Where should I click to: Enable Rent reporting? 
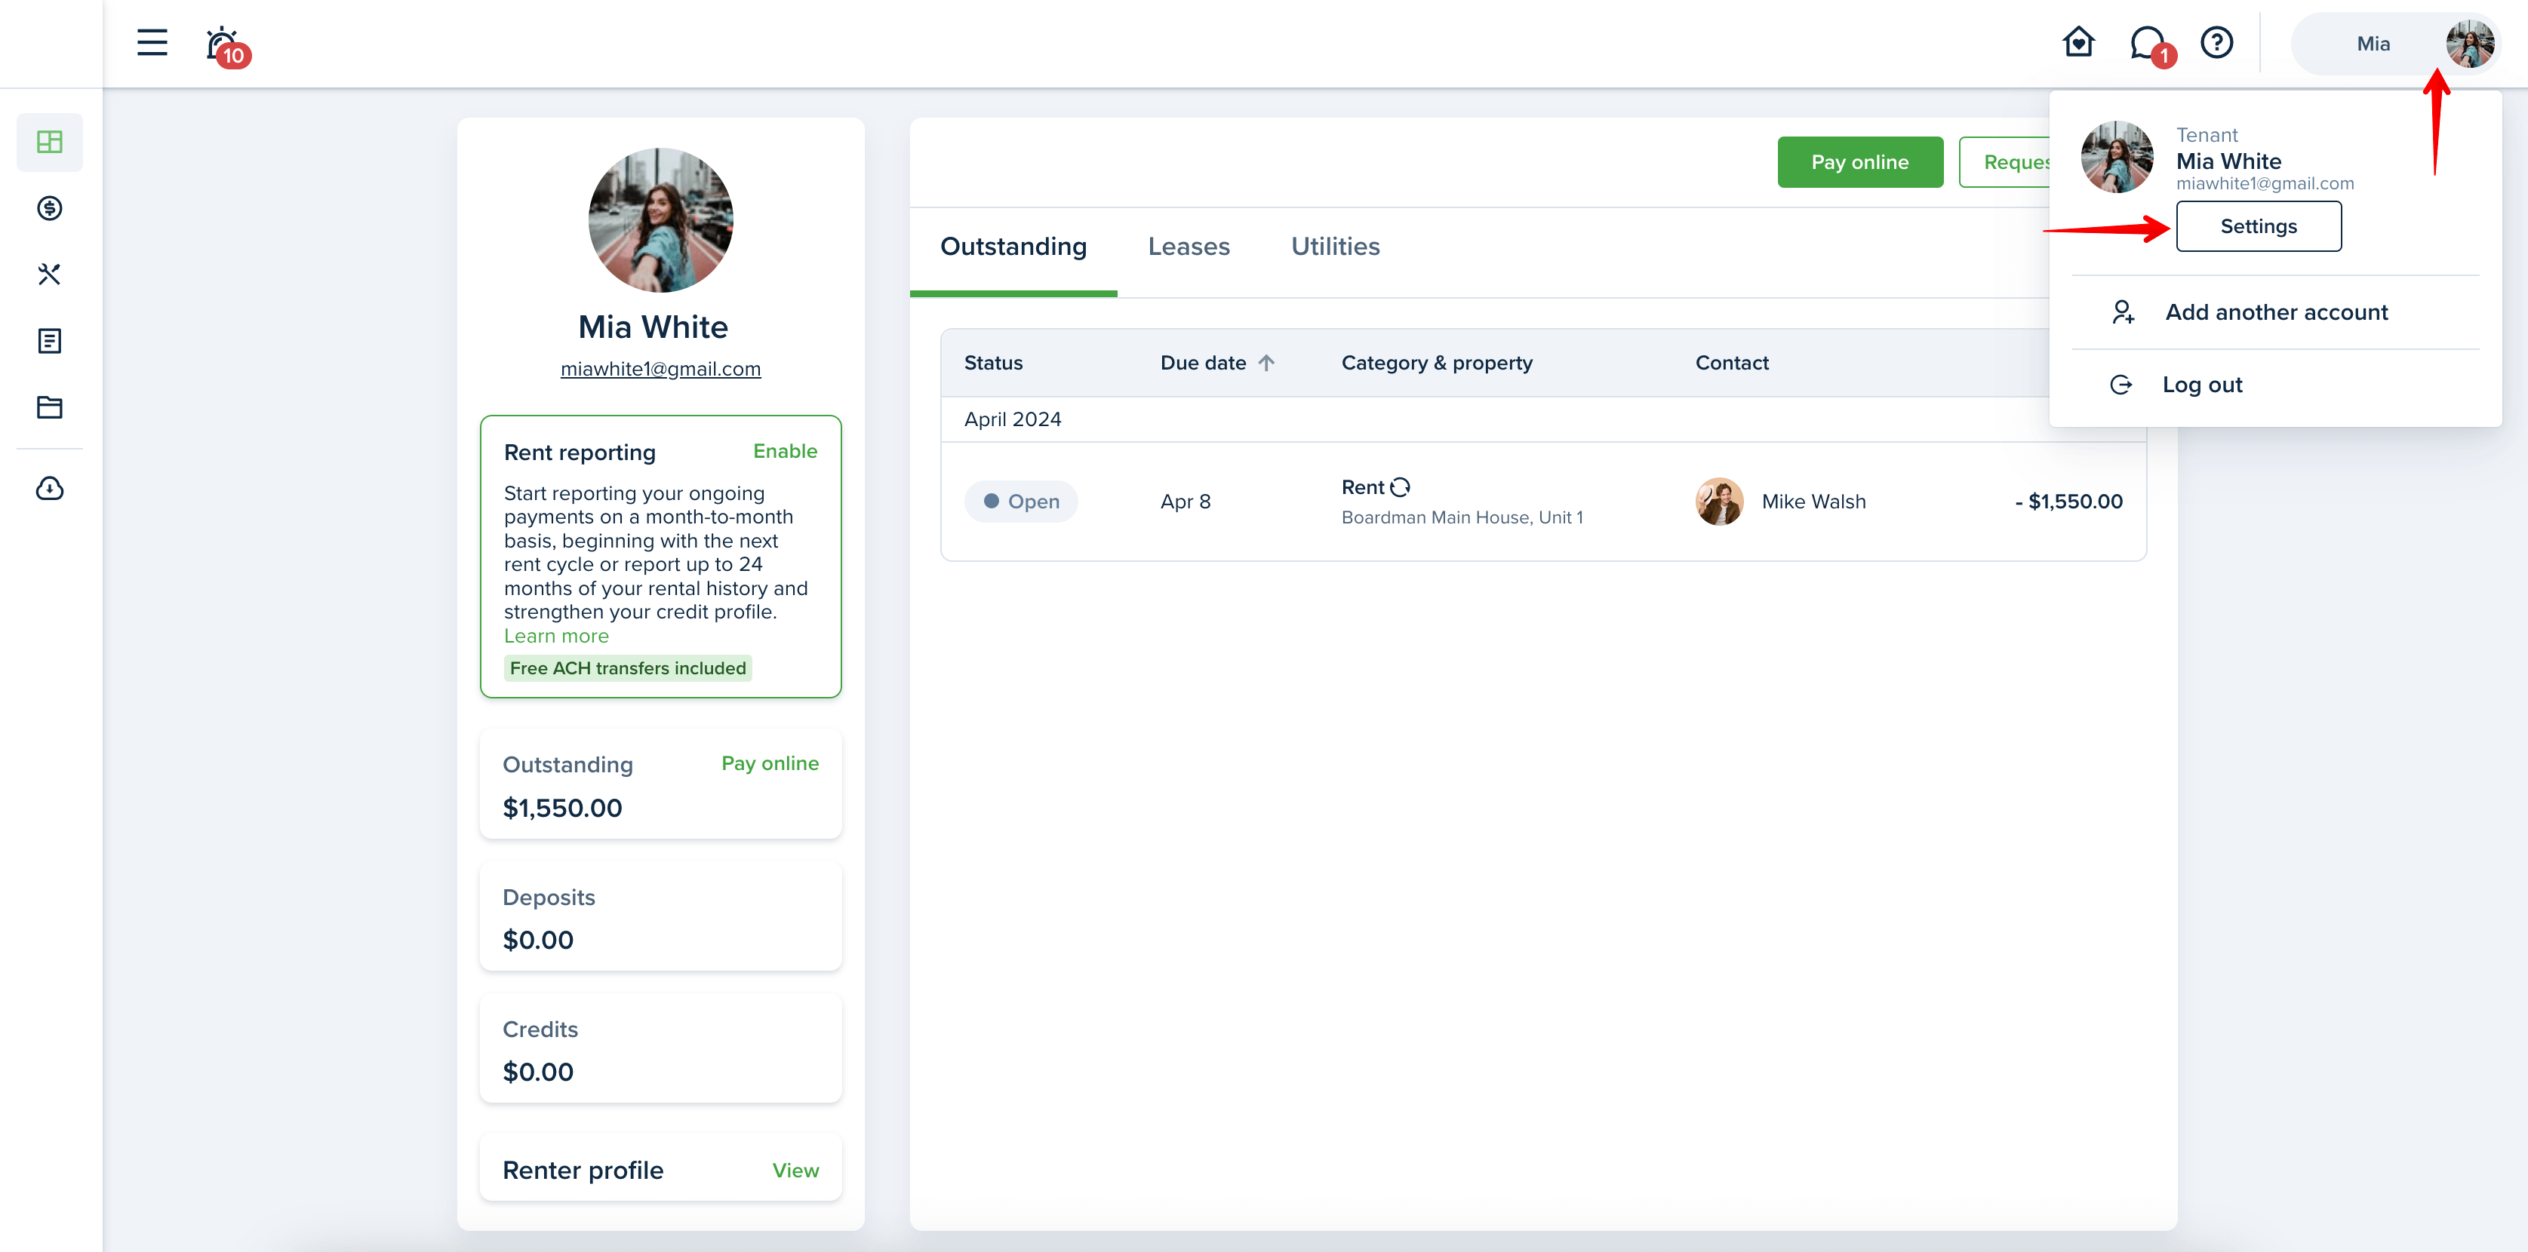pos(785,451)
